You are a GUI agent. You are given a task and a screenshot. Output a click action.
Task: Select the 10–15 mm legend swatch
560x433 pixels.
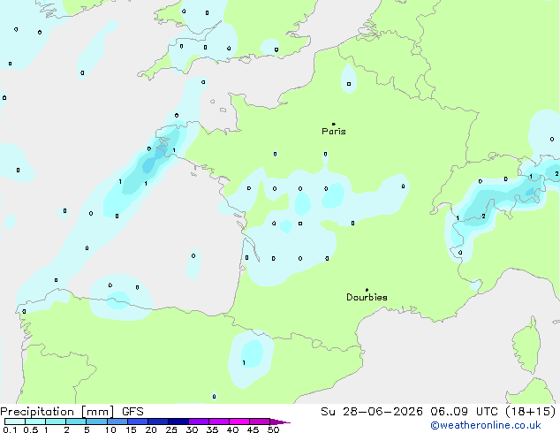click(117, 422)
